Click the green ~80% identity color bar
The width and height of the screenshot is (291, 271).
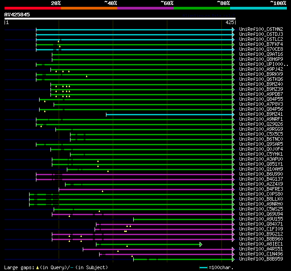[202, 8]
